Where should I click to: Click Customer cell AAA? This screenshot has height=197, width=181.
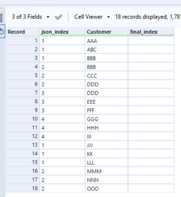coord(107,41)
